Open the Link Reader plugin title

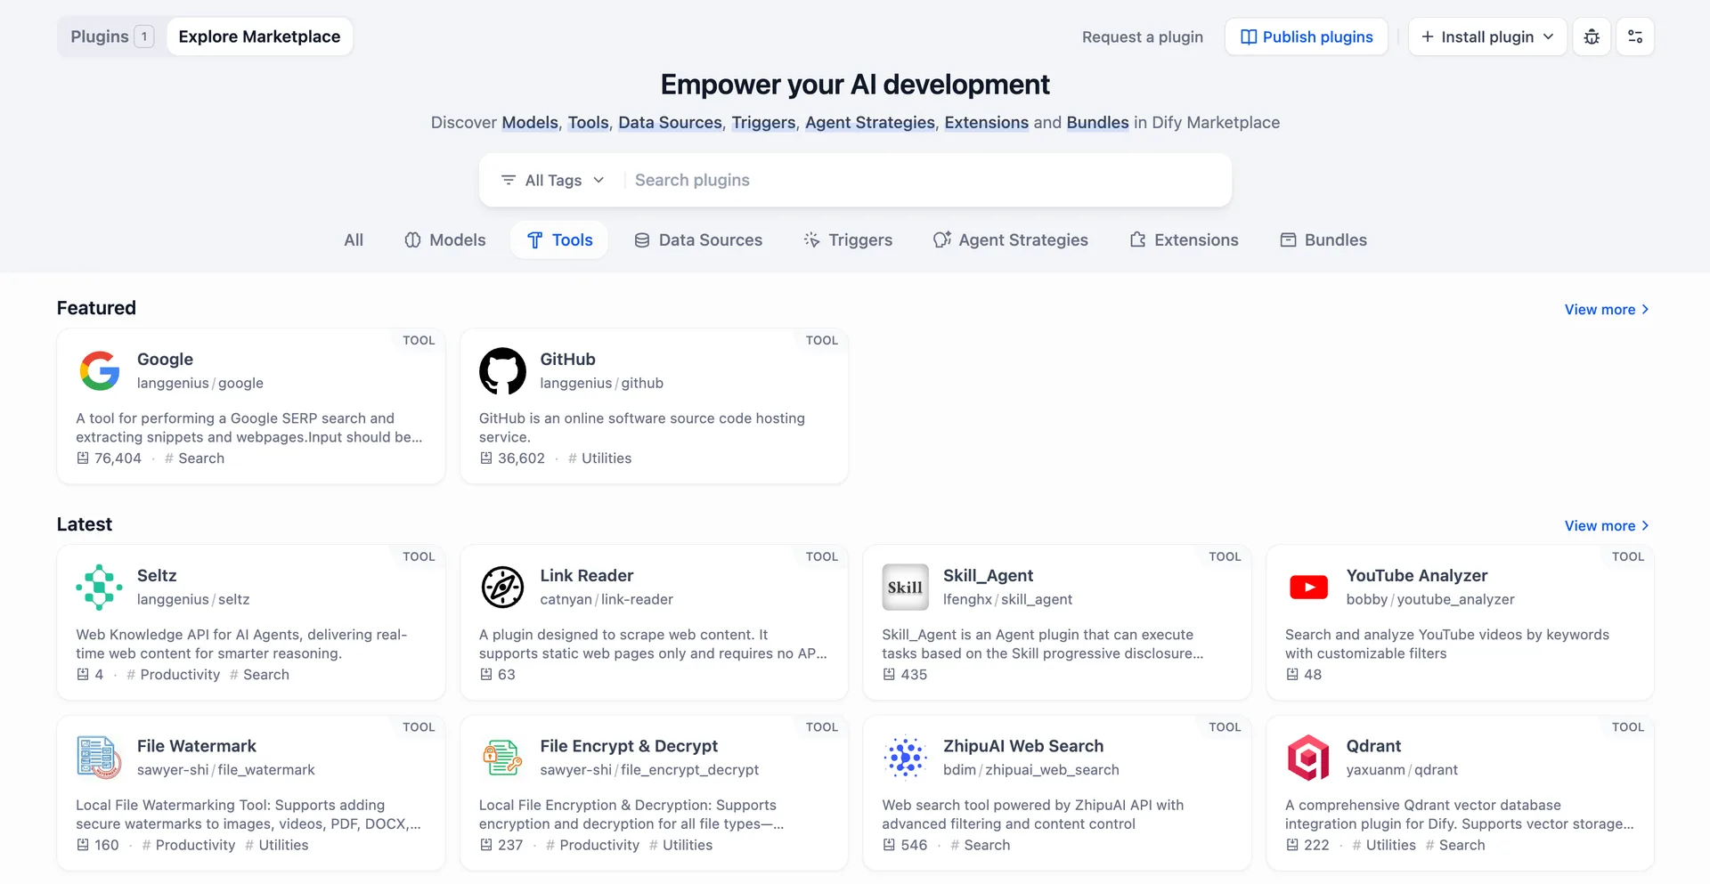(587, 576)
